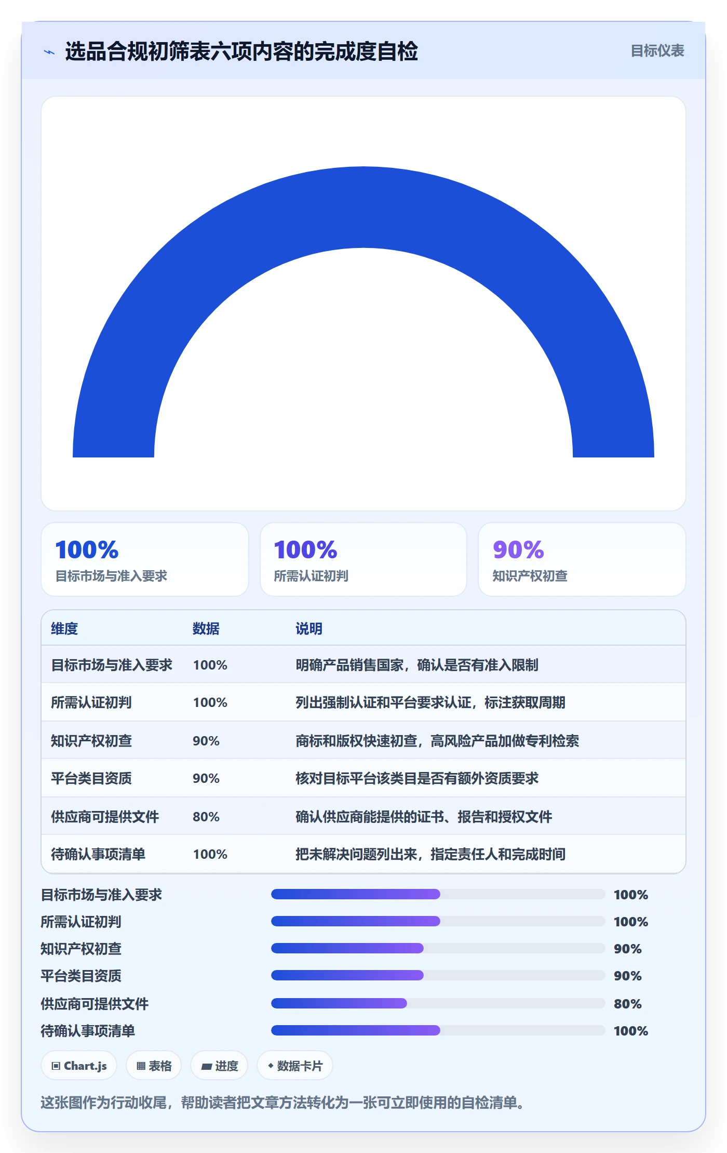Click the 待确认事项清单 progress bar
The image size is (727, 1153).
[438, 1030]
